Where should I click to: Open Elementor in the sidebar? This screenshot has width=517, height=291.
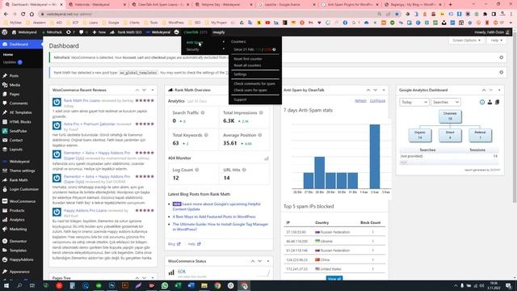pyautogui.click(x=18, y=241)
